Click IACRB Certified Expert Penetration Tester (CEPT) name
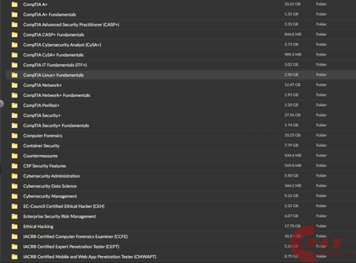Viewport: 356px width, 263px height. click(x=71, y=247)
